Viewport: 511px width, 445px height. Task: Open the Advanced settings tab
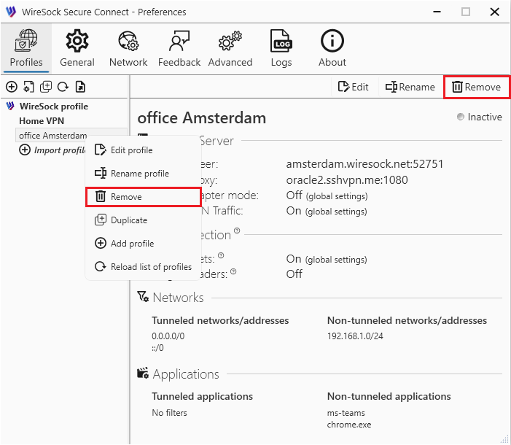point(230,48)
